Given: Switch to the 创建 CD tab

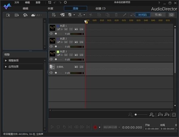Looking at the screenshot, I should point(100,9).
